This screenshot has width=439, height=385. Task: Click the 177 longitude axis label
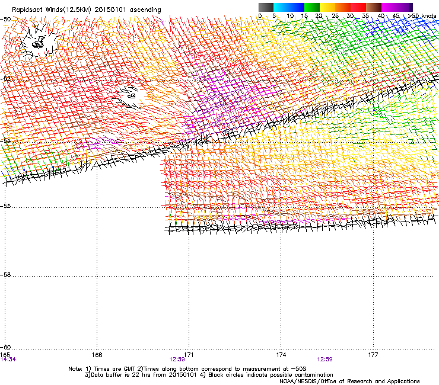373,355
